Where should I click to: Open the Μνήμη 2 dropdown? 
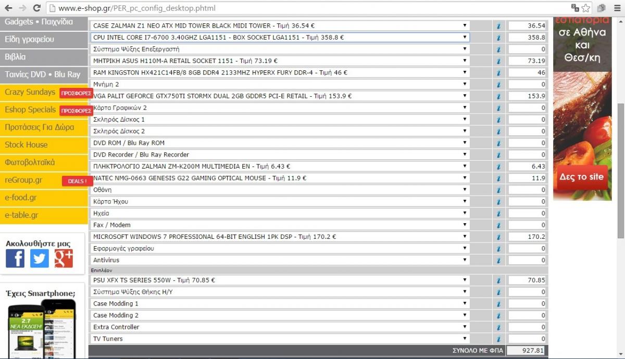[280, 84]
